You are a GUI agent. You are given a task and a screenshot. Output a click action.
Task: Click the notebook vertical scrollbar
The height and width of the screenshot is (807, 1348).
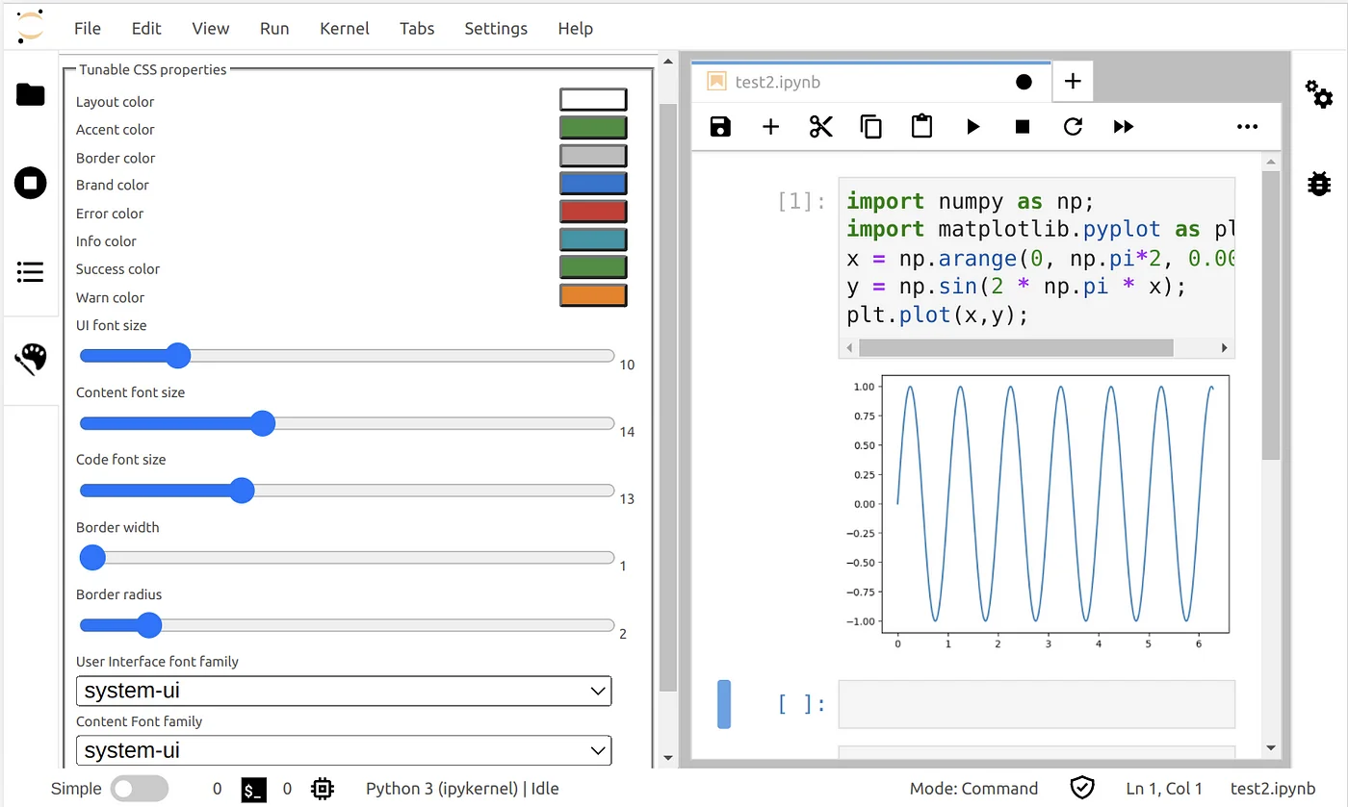tap(1271, 315)
